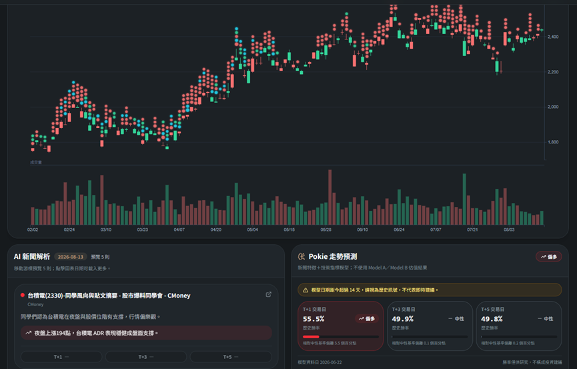Viewport: 577px width, 369px height.
Task: Click the 04/07 date on the chart axis
Action: (179, 230)
